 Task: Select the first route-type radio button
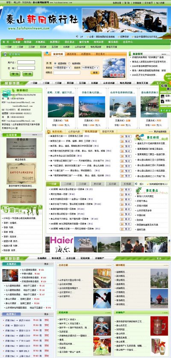tap(56, 63)
